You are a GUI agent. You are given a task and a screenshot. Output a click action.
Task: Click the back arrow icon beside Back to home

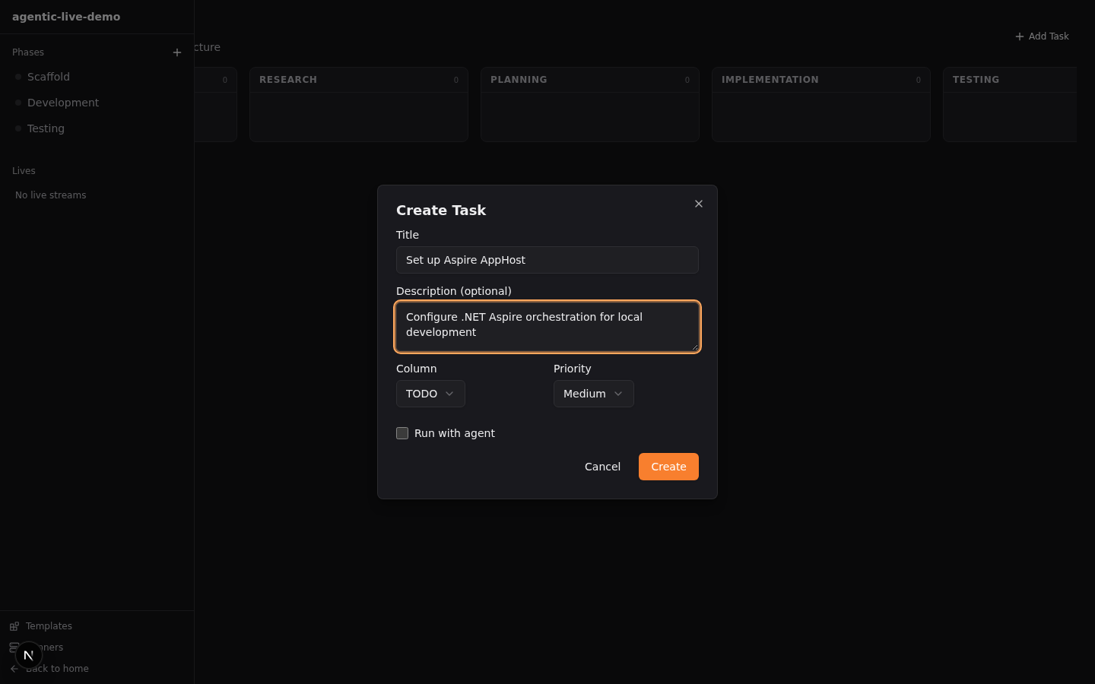(14, 669)
